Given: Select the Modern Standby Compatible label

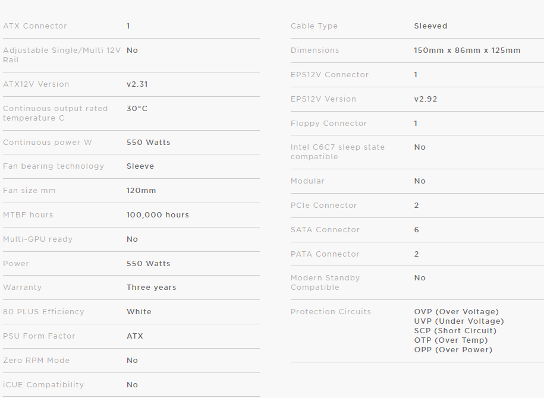Looking at the screenshot, I should click(325, 283).
